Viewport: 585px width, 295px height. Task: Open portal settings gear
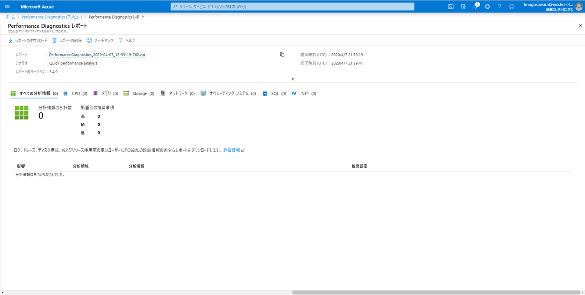click(487, 6)
